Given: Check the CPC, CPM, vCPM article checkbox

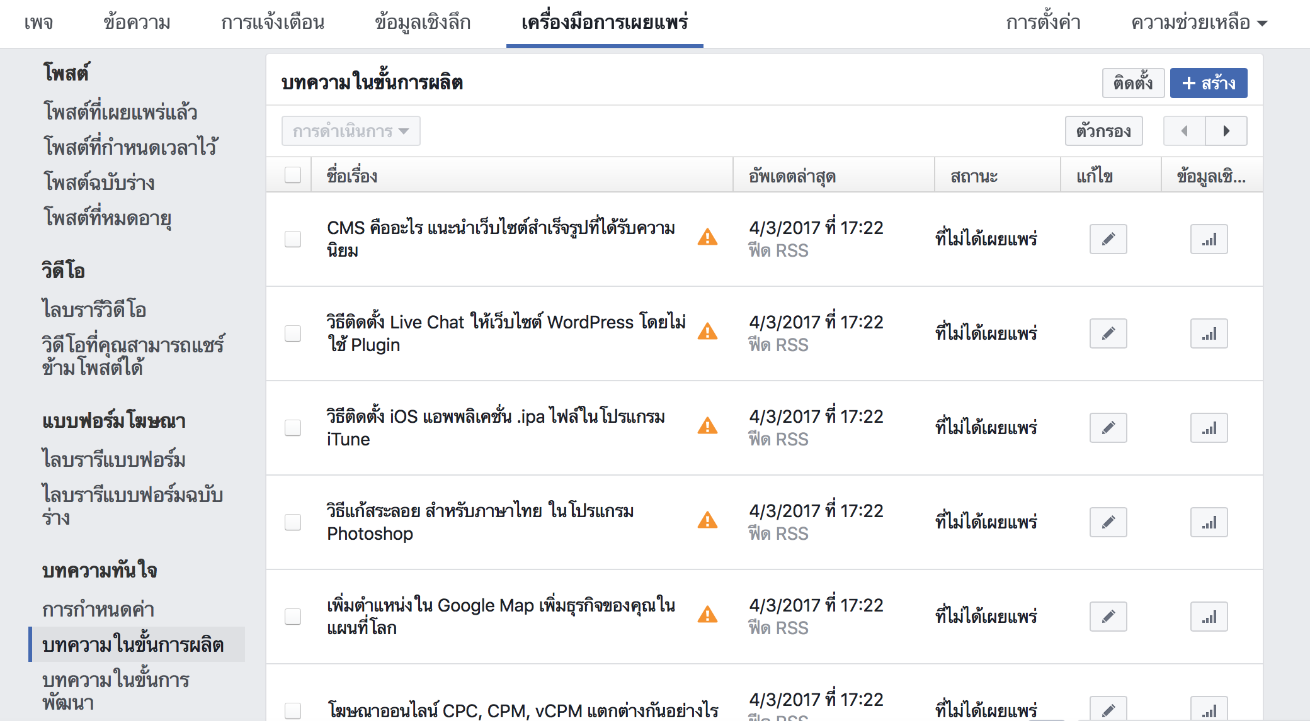Looking at the screenshot, I should pos(293,711).
